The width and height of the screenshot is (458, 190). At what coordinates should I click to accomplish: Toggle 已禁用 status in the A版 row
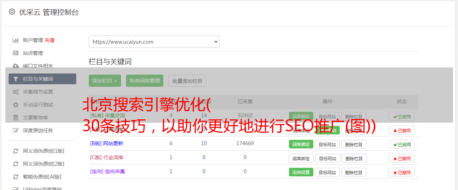tap(401, 130)
